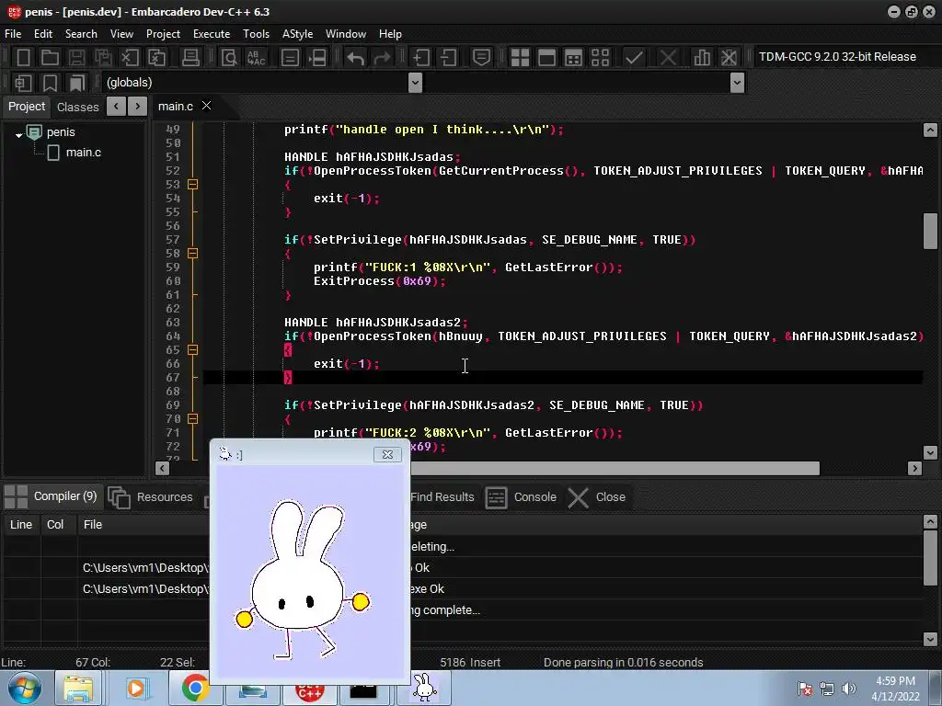Click the Compile grid icon in toolbar
942x706 pixels.
[x=520, y=57]
